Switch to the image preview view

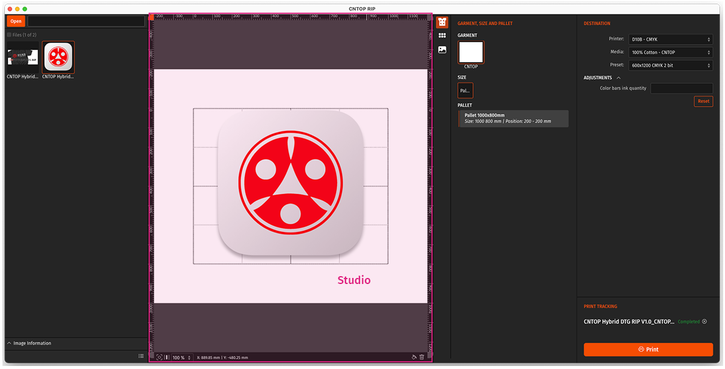click(x=442, y=49)
